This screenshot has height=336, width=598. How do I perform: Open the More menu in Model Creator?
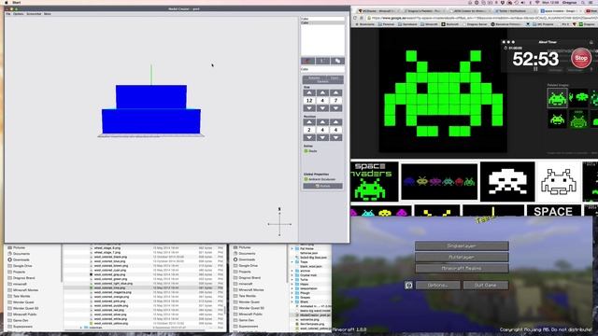click(48, 14)
